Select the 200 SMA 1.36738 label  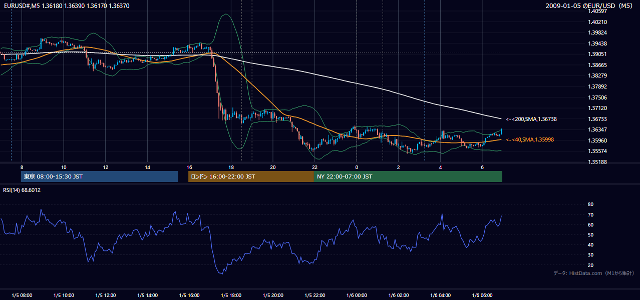[x=531, y=119]
